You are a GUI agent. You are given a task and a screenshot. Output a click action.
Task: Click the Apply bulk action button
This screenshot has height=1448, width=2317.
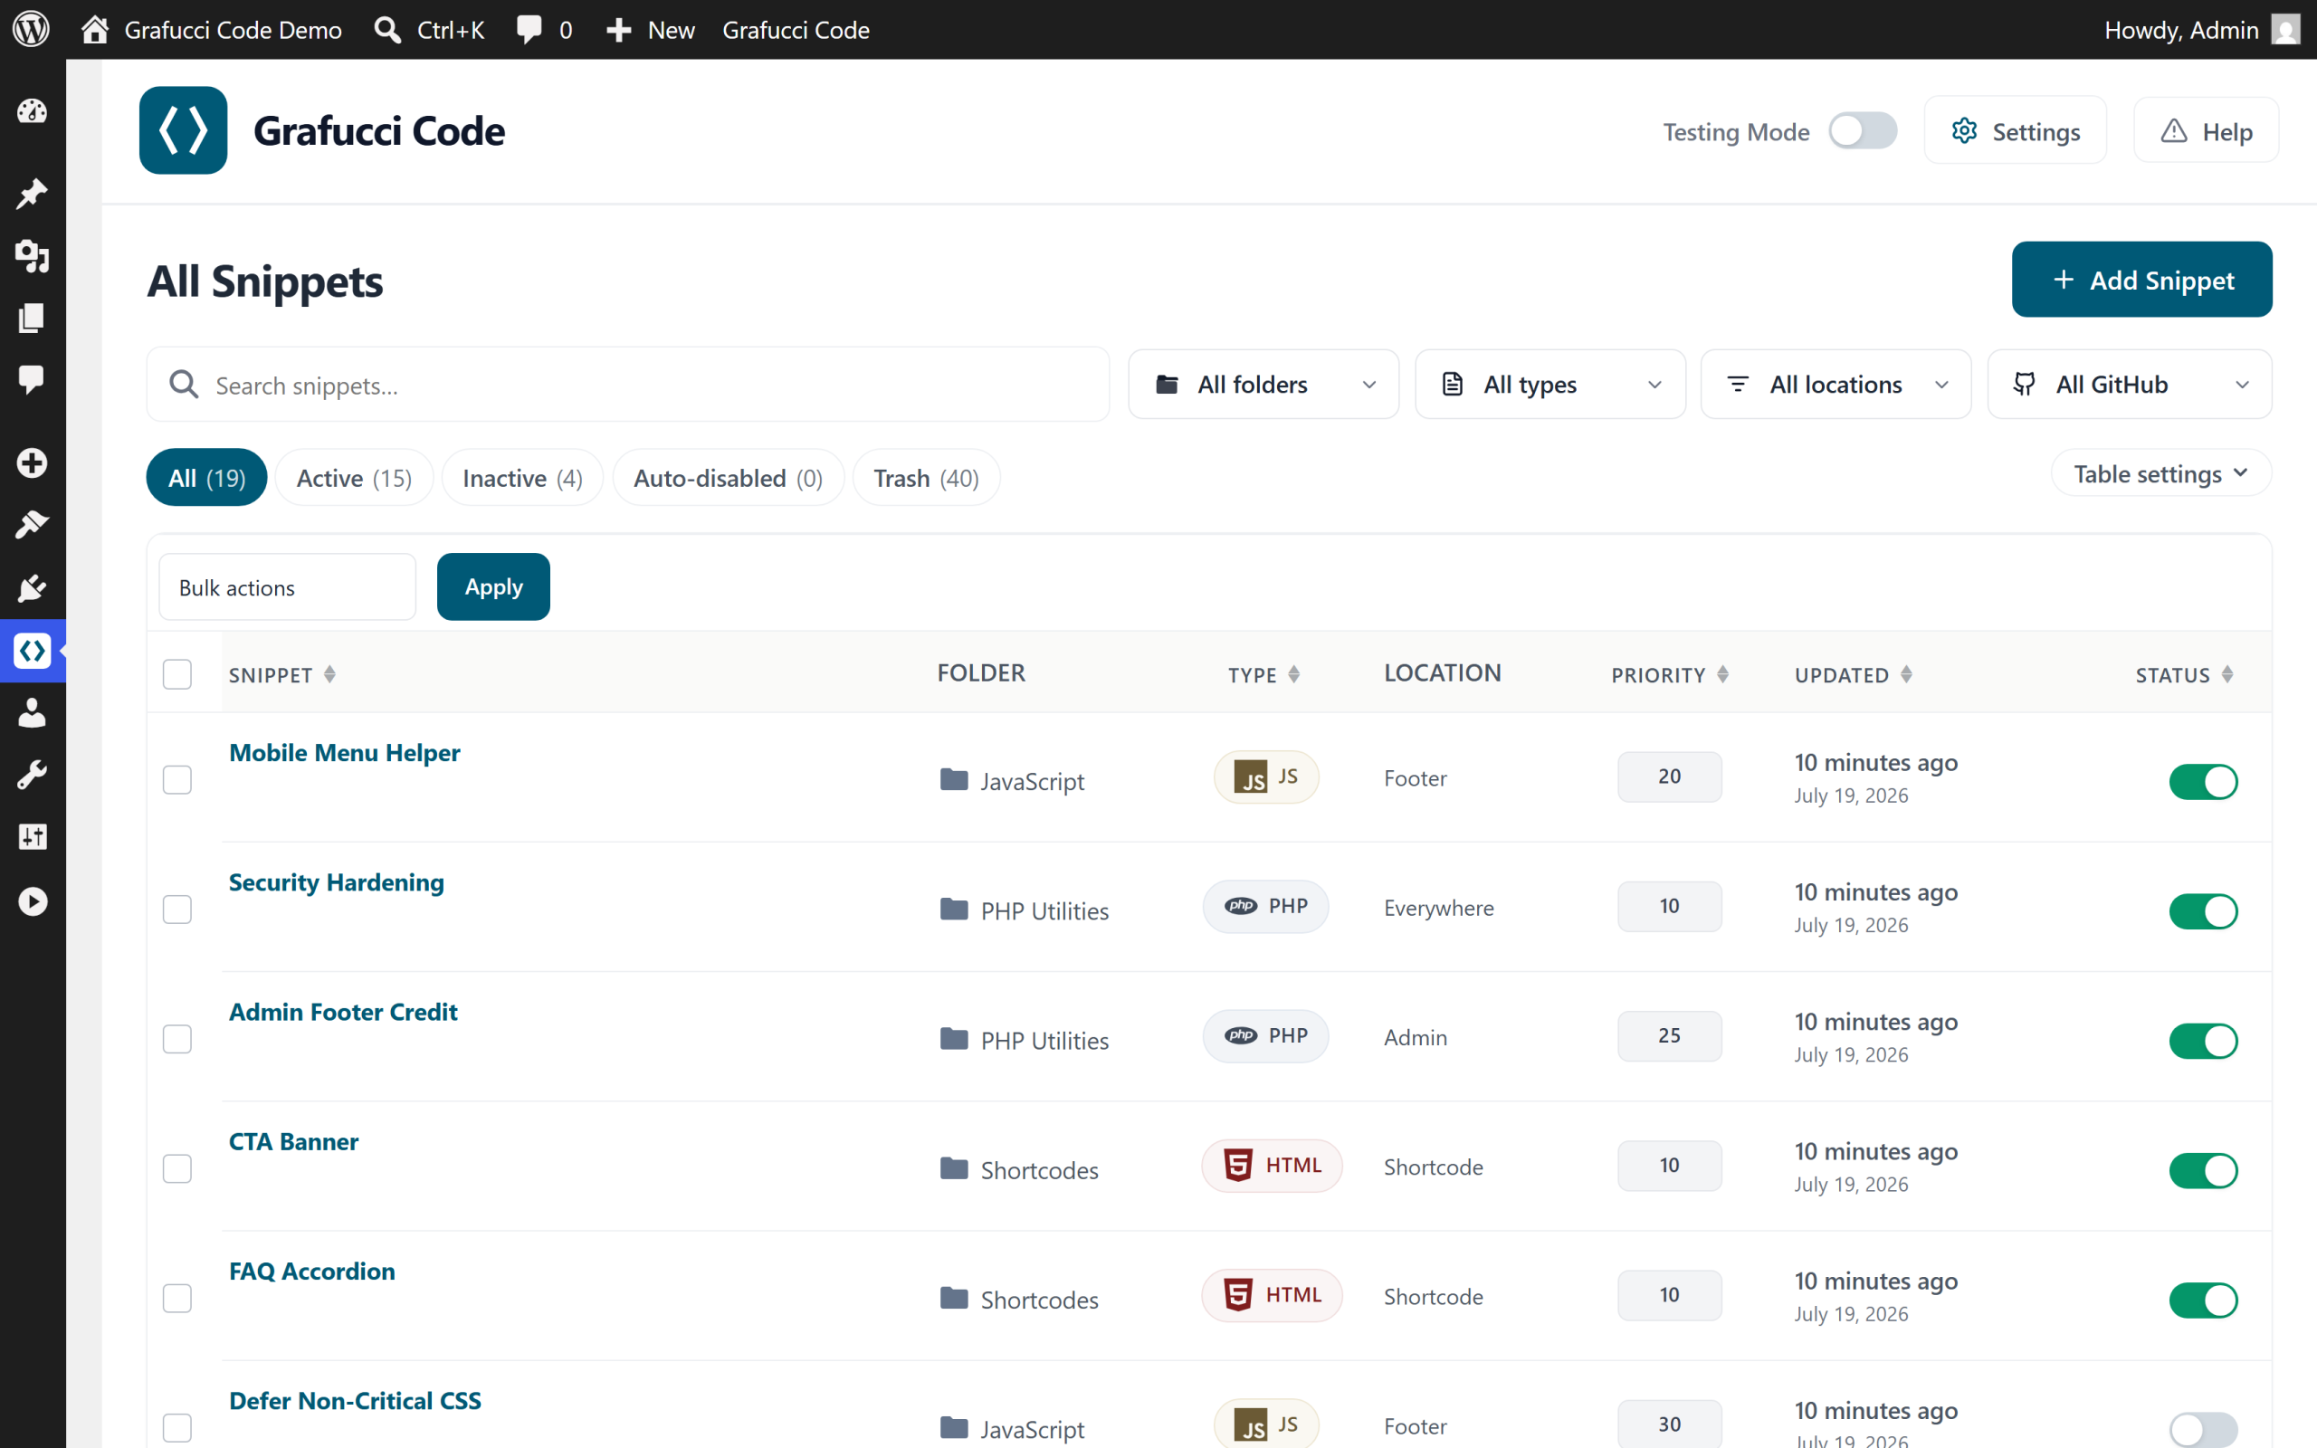[493, 586]
